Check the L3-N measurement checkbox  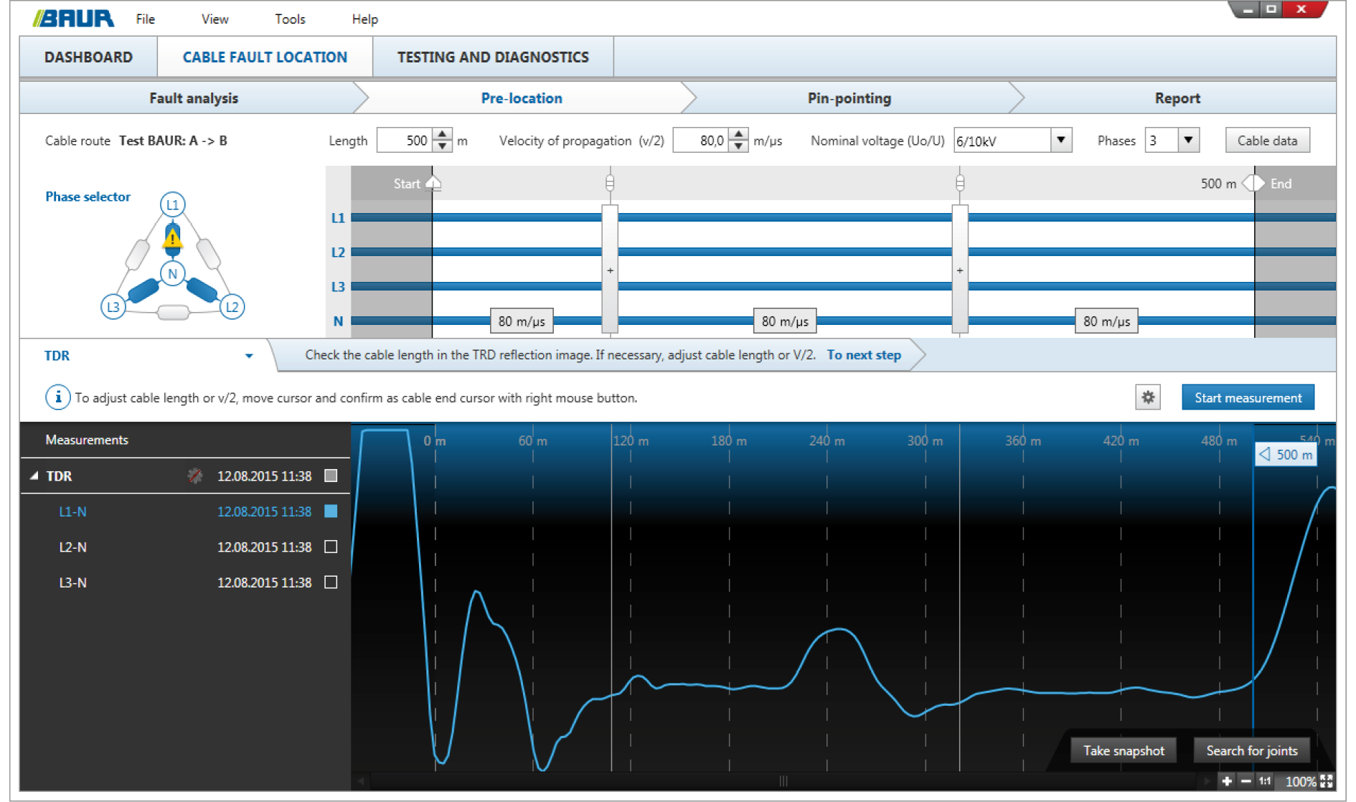[x=331, y=582]
